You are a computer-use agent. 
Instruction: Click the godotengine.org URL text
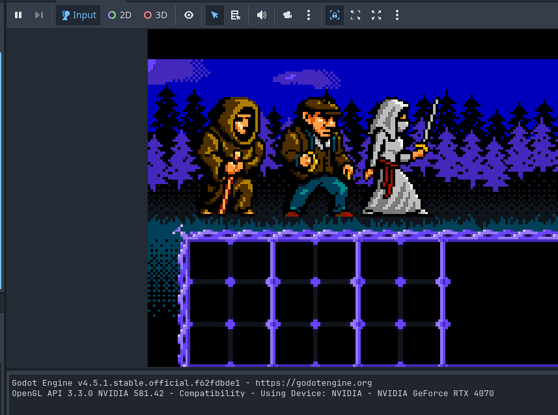pyautogui.click(x=314, y=383)
